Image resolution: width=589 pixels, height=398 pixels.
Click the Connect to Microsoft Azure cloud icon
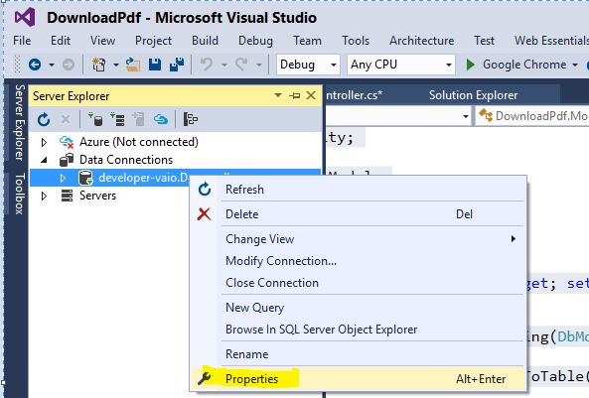[161, 119]
